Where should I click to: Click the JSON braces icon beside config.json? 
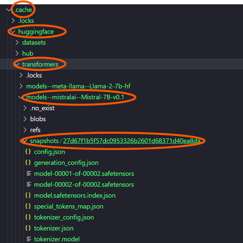(28, 152)
